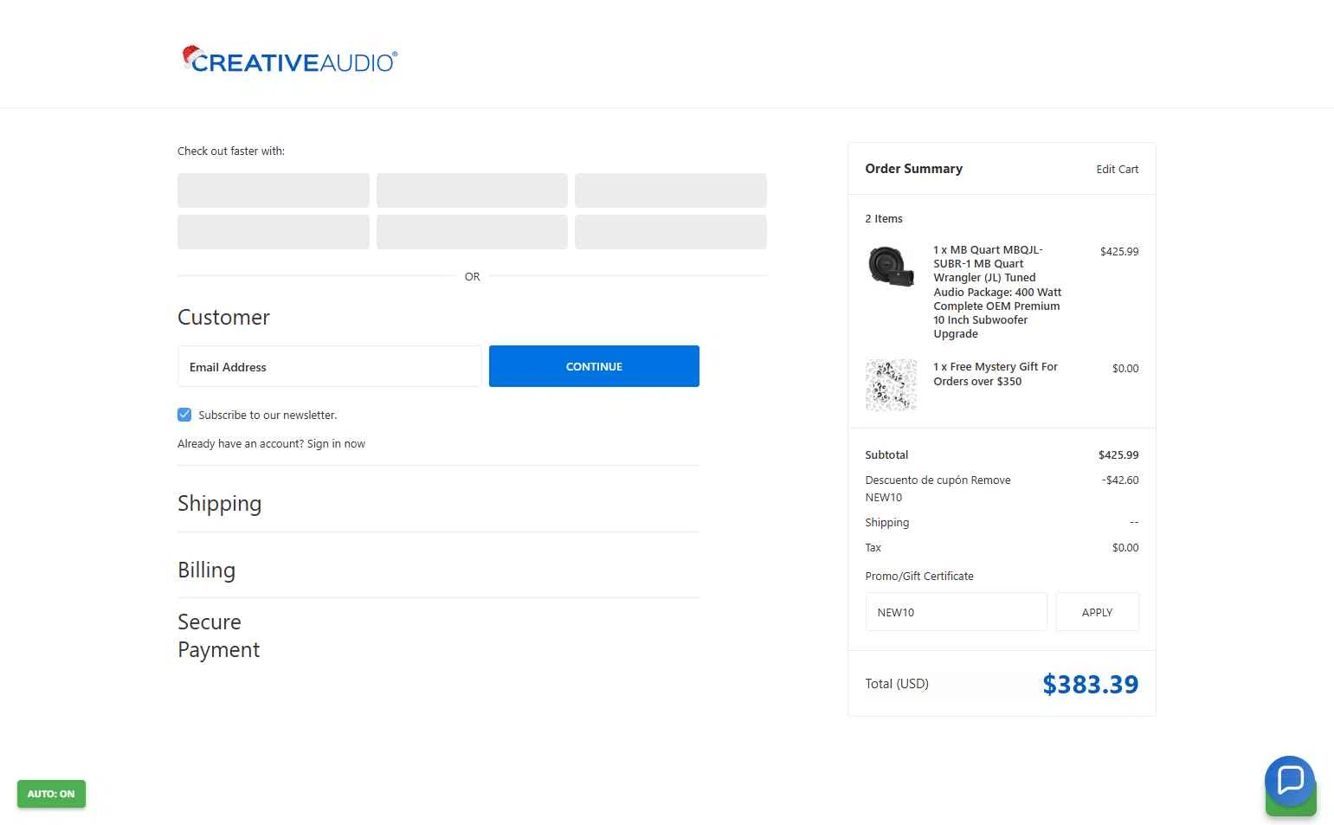Remove the NEW10 coupon discount
The image size is (1334, 825).
click(990, 480)
